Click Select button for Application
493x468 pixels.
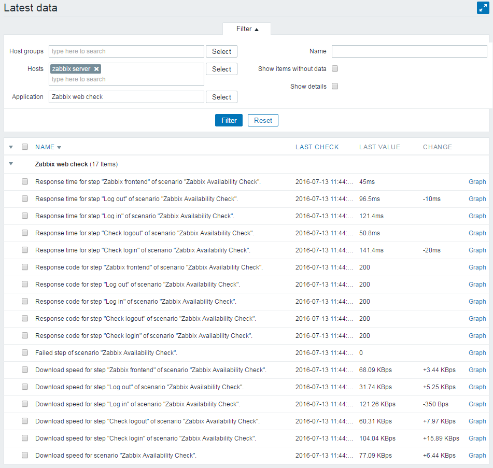[221, 97]
